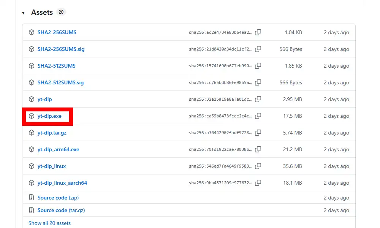
Task: Click the package icon beside SHA2-256SUMS.sig
Action: click(x=32, y=49)
